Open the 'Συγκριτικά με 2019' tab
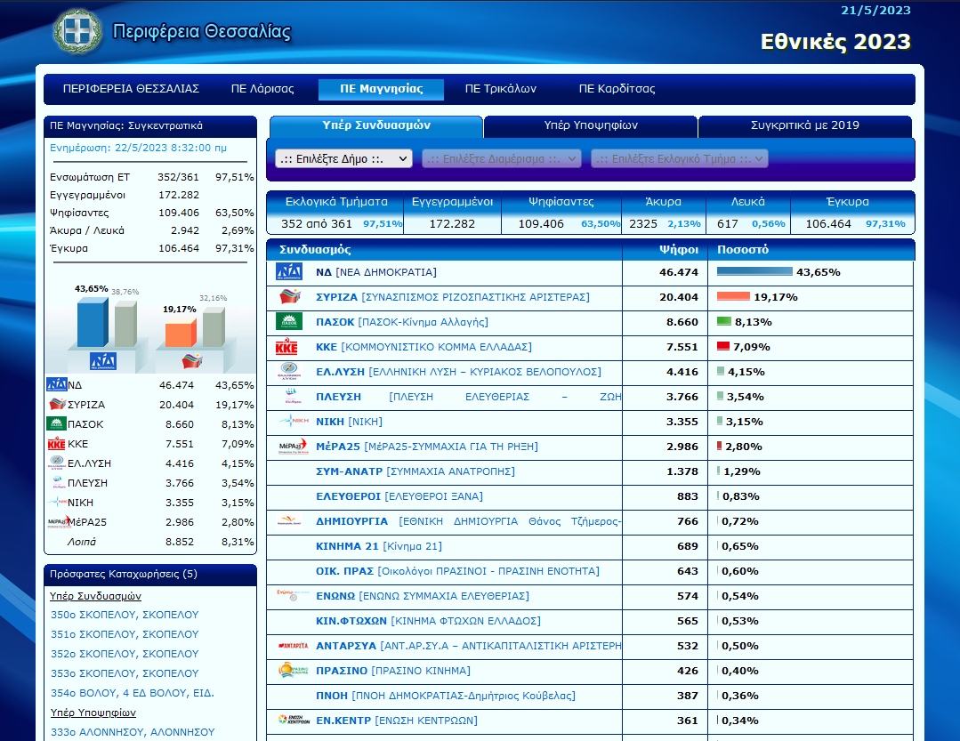The height and width of the screenshot is (741, 960). pyautogui.click(x=805, y=125)
